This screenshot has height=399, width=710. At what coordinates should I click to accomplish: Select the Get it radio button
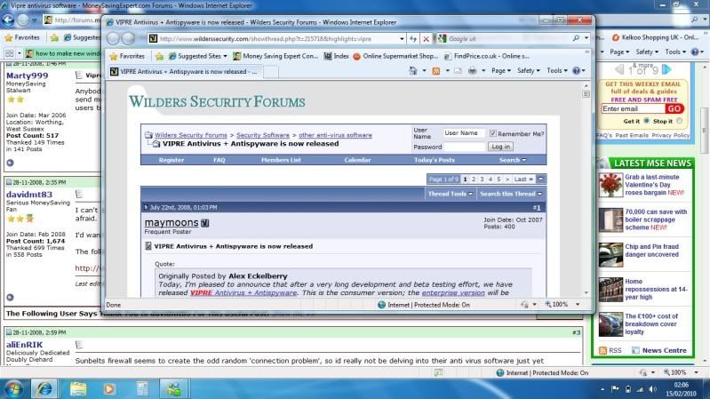[x=647, y=121]
